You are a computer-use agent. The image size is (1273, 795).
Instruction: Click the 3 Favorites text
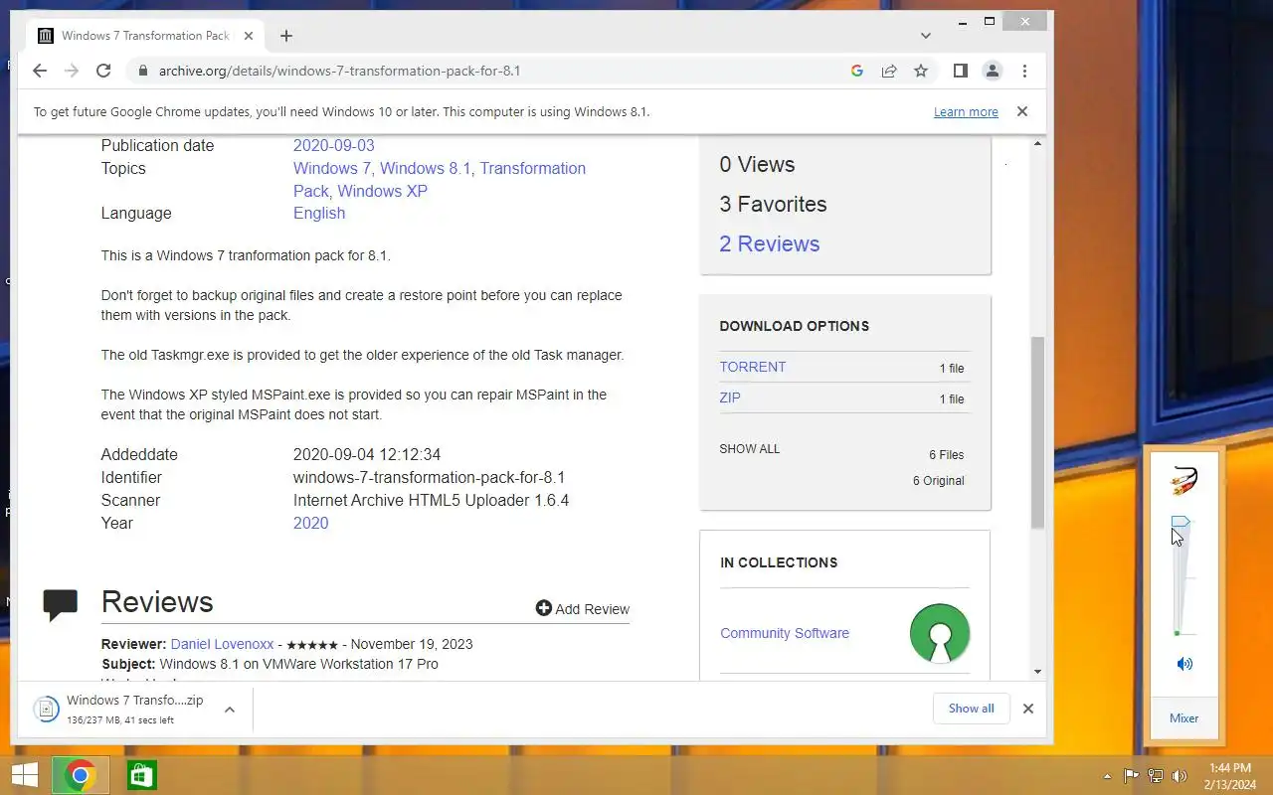point(773,204)
